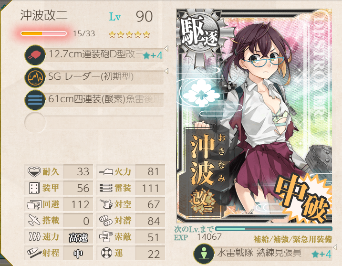
Task: Open the 61cm四連装(酸素)魚雷後期型 equipment slot
Action: coord(94,100)
